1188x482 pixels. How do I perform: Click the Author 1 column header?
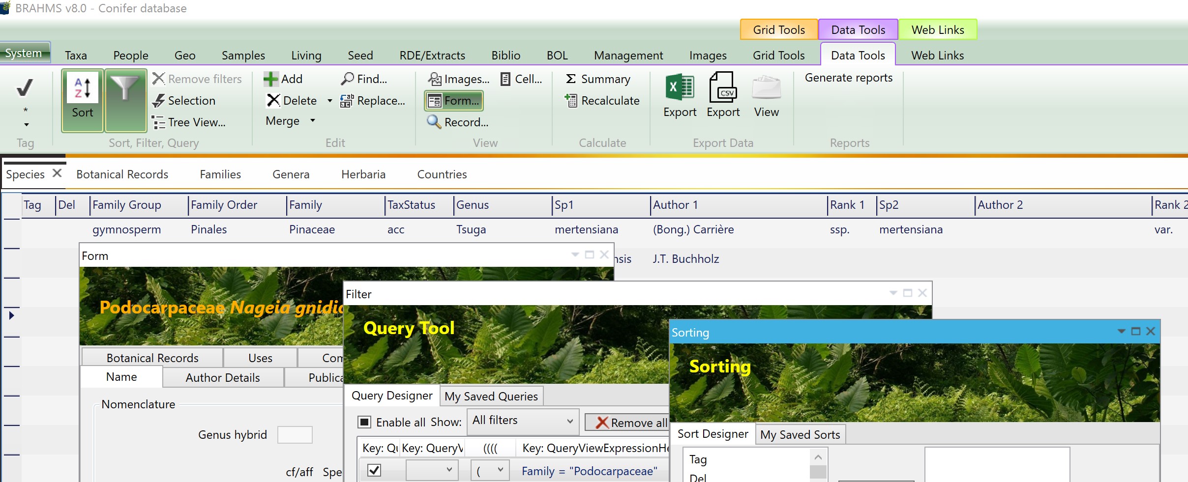739,205
